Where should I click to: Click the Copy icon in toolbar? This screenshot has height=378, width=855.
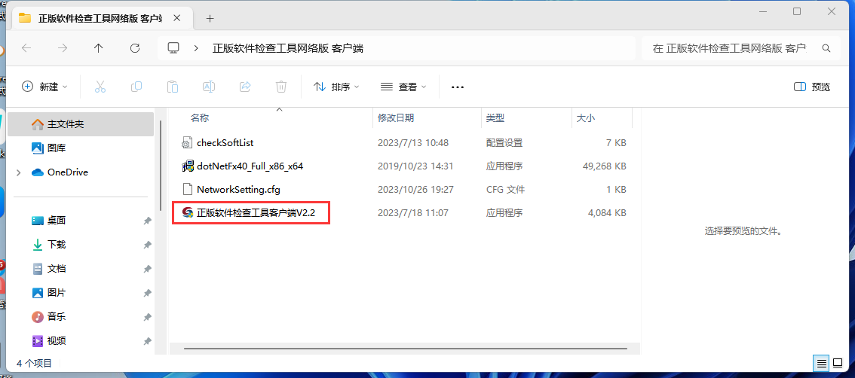(136, 87)
